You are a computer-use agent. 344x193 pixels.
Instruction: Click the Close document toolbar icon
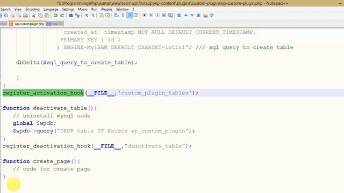coord(13,16)
